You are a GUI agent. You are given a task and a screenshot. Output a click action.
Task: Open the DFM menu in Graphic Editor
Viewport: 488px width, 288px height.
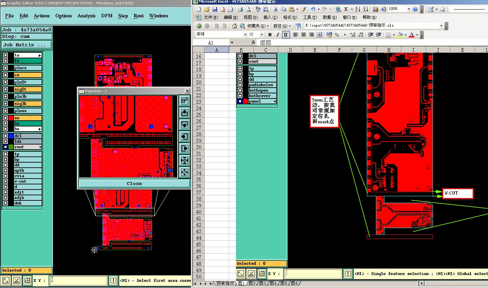107,16
